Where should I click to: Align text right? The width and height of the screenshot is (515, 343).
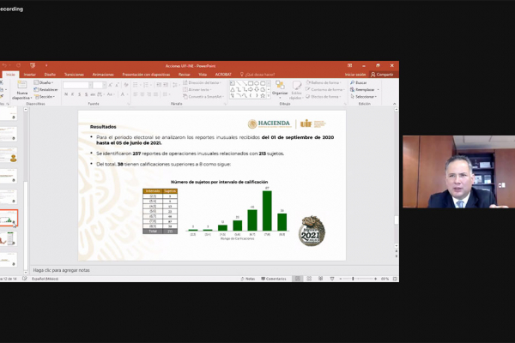coord(148,94)
